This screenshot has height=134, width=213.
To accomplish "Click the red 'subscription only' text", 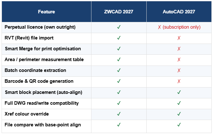I will coord(182,27).
